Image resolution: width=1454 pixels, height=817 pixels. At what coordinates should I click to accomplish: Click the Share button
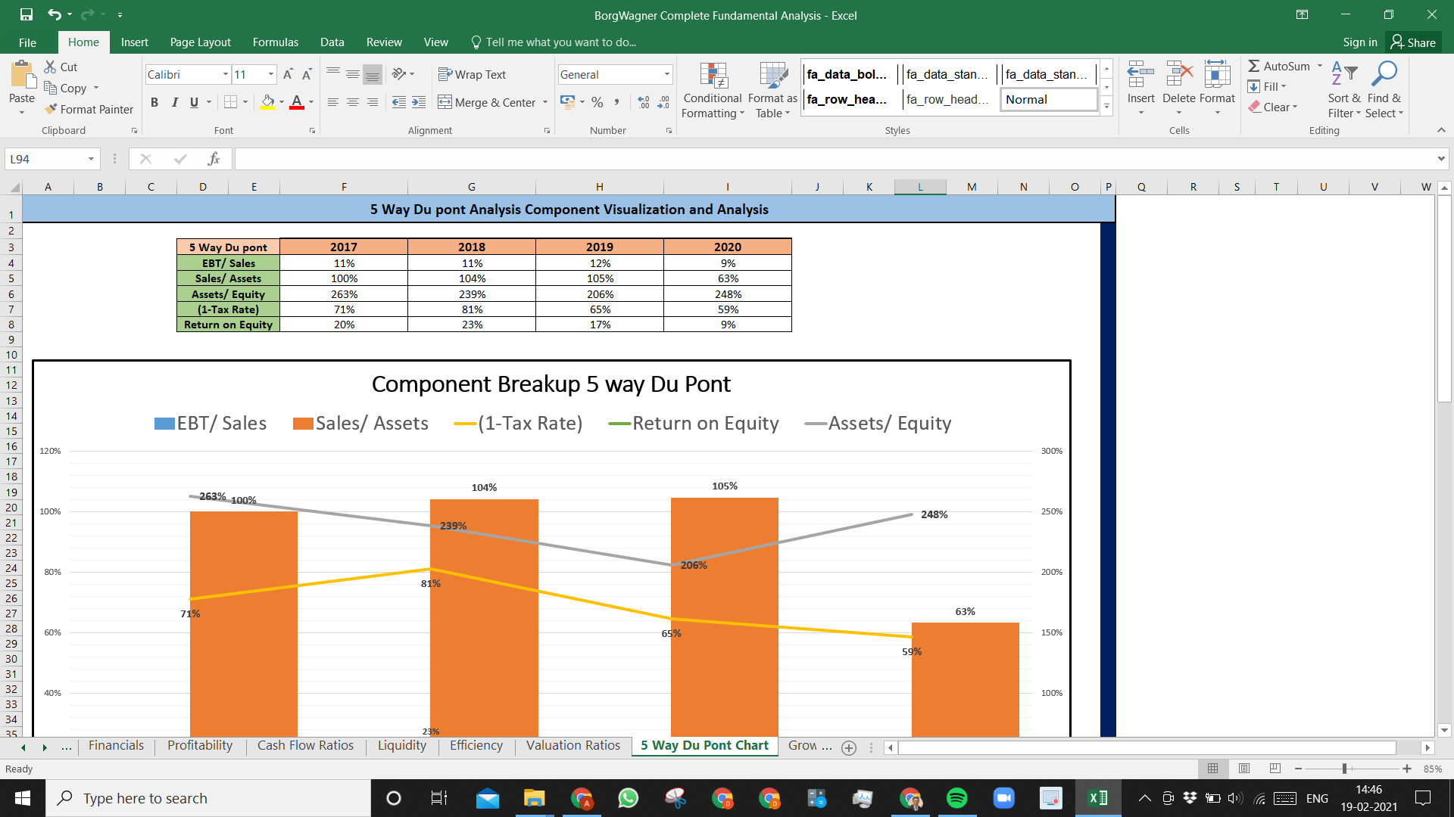pyautogui.click(x=1413, y=42)
